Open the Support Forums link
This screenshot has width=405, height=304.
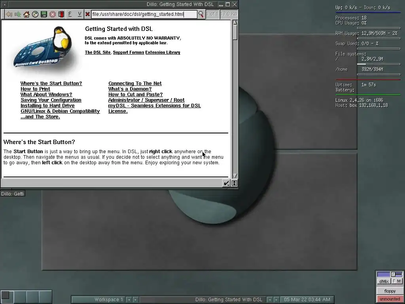pos(129,52)
